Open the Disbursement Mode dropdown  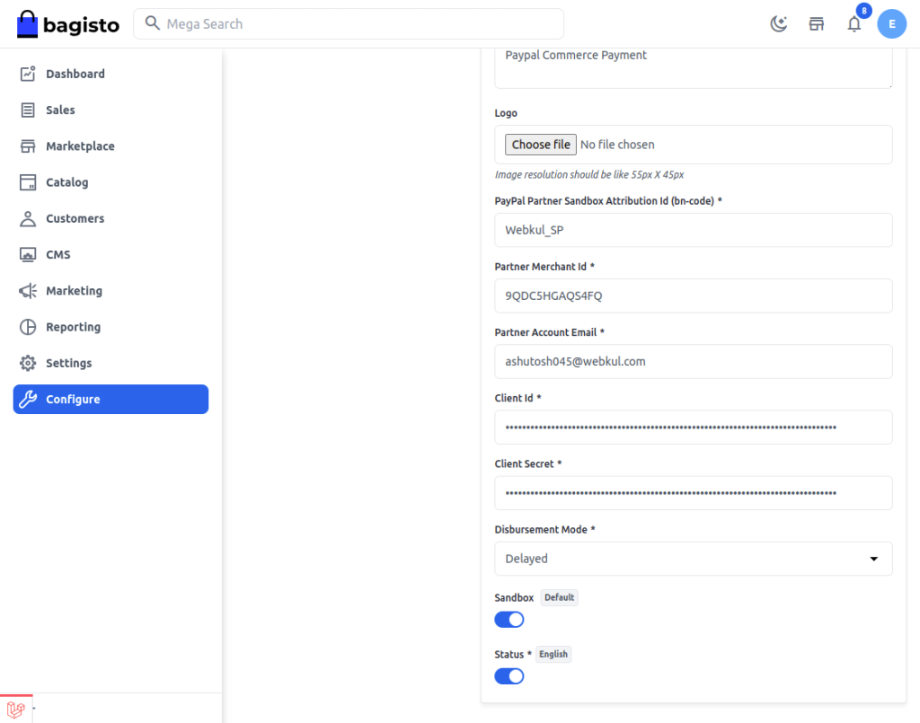694,559
